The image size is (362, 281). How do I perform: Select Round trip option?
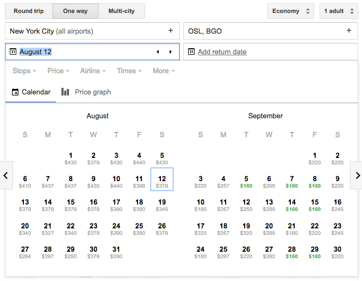[x=29, y=11]
